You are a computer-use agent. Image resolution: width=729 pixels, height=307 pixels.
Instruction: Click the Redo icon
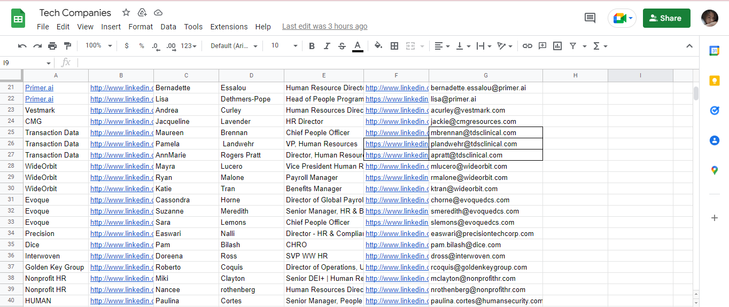pyautogui.click(x=37, y=46)
